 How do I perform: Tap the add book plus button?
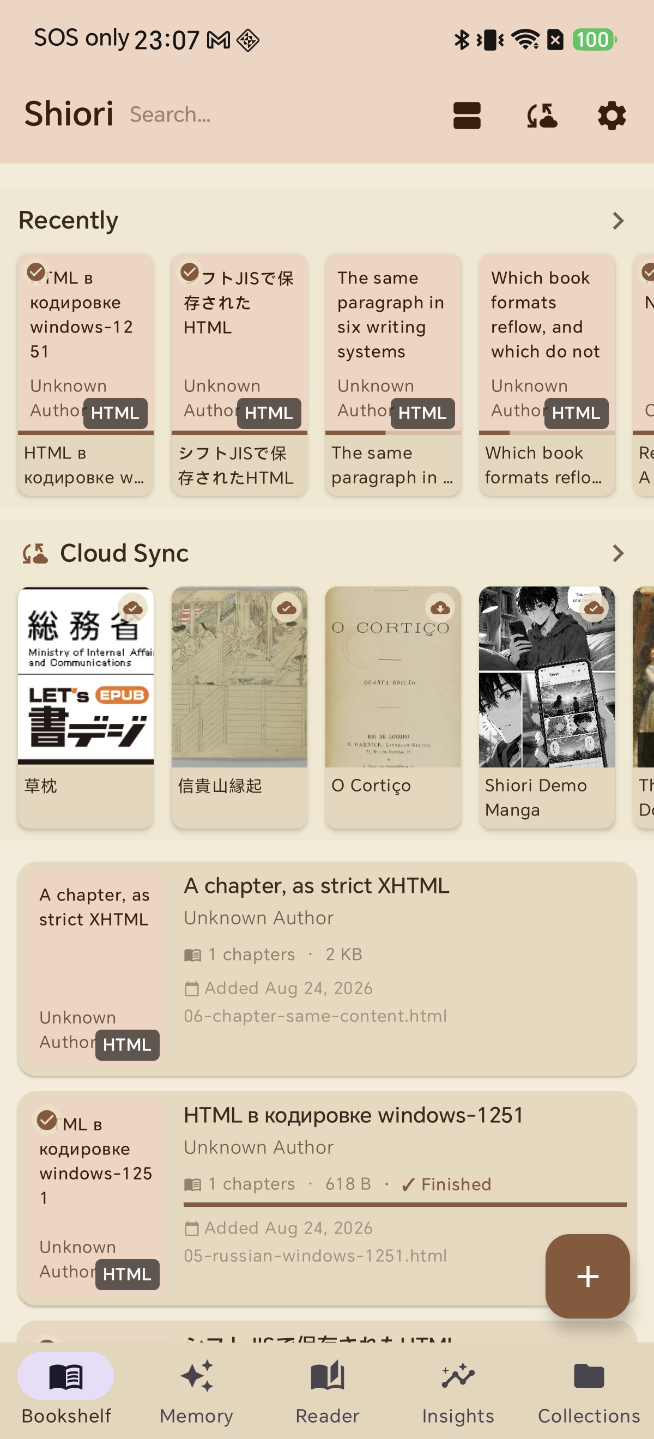pyautogui.click(x=588, y=1276)
